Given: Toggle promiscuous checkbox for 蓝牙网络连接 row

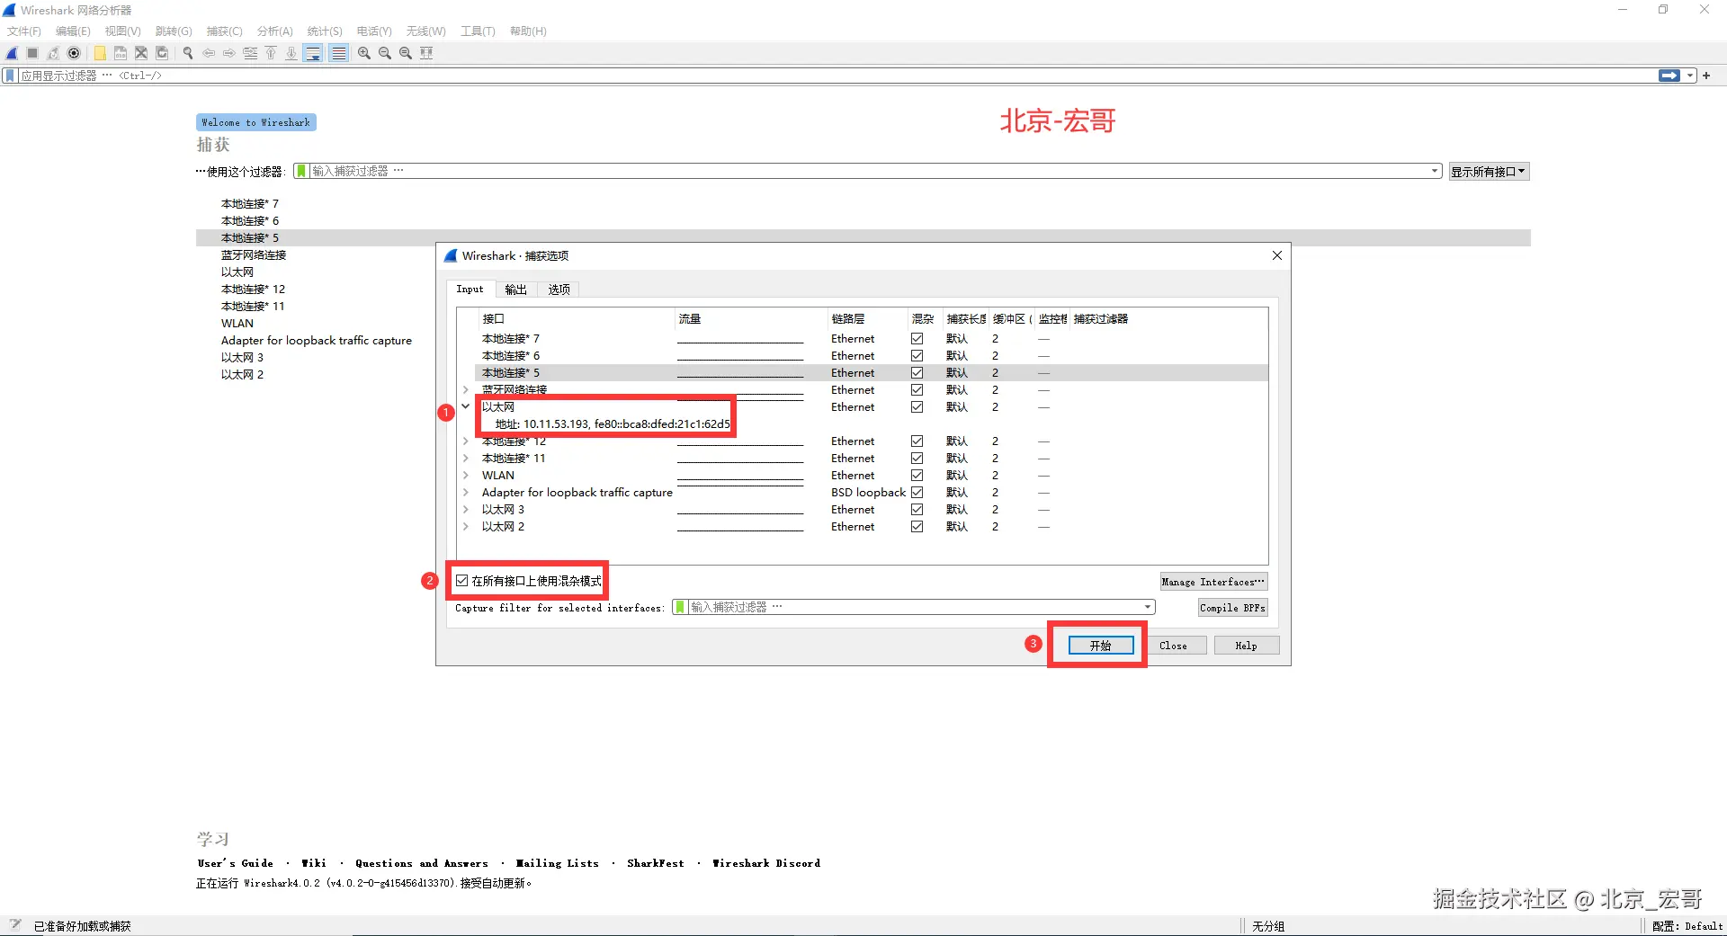Looking at the screenshot, I should [917, 390].
